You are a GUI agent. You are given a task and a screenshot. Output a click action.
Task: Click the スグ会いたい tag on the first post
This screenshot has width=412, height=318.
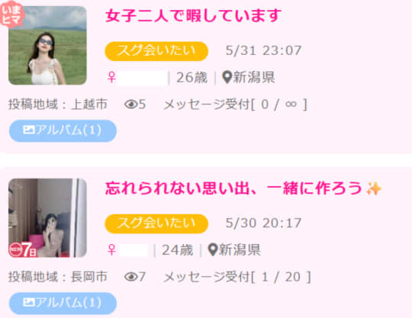click(156, 51)
